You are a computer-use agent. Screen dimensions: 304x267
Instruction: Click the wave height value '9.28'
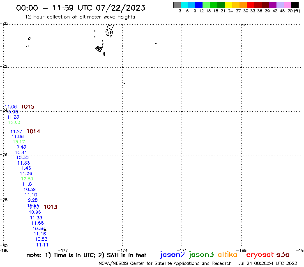33,200
